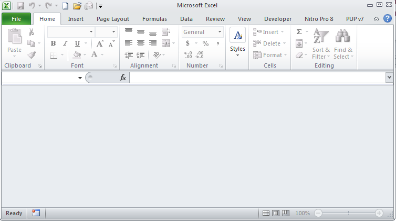The image size is (396, 222).
Task: Open a file with the folder icon
Action: pyautogui.click(x=77, y=6)
